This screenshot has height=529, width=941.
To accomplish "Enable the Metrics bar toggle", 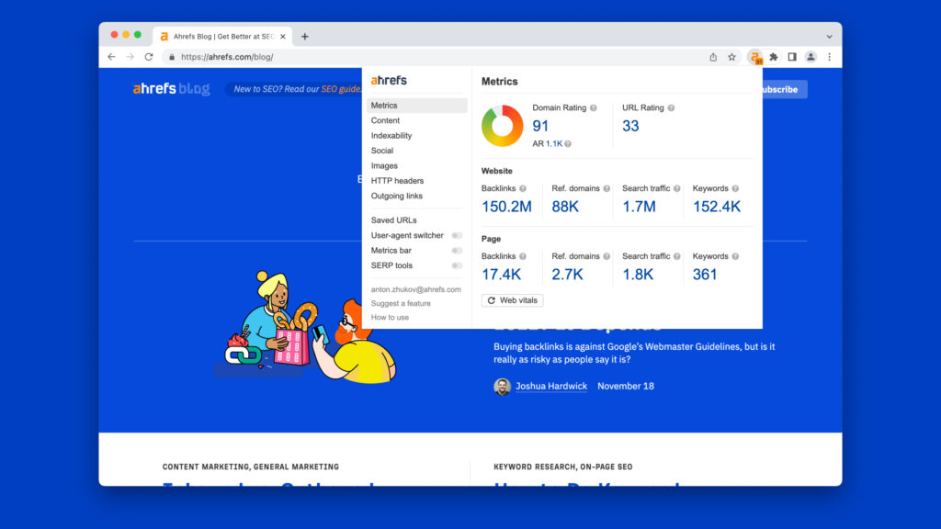I will pos(457,251).
